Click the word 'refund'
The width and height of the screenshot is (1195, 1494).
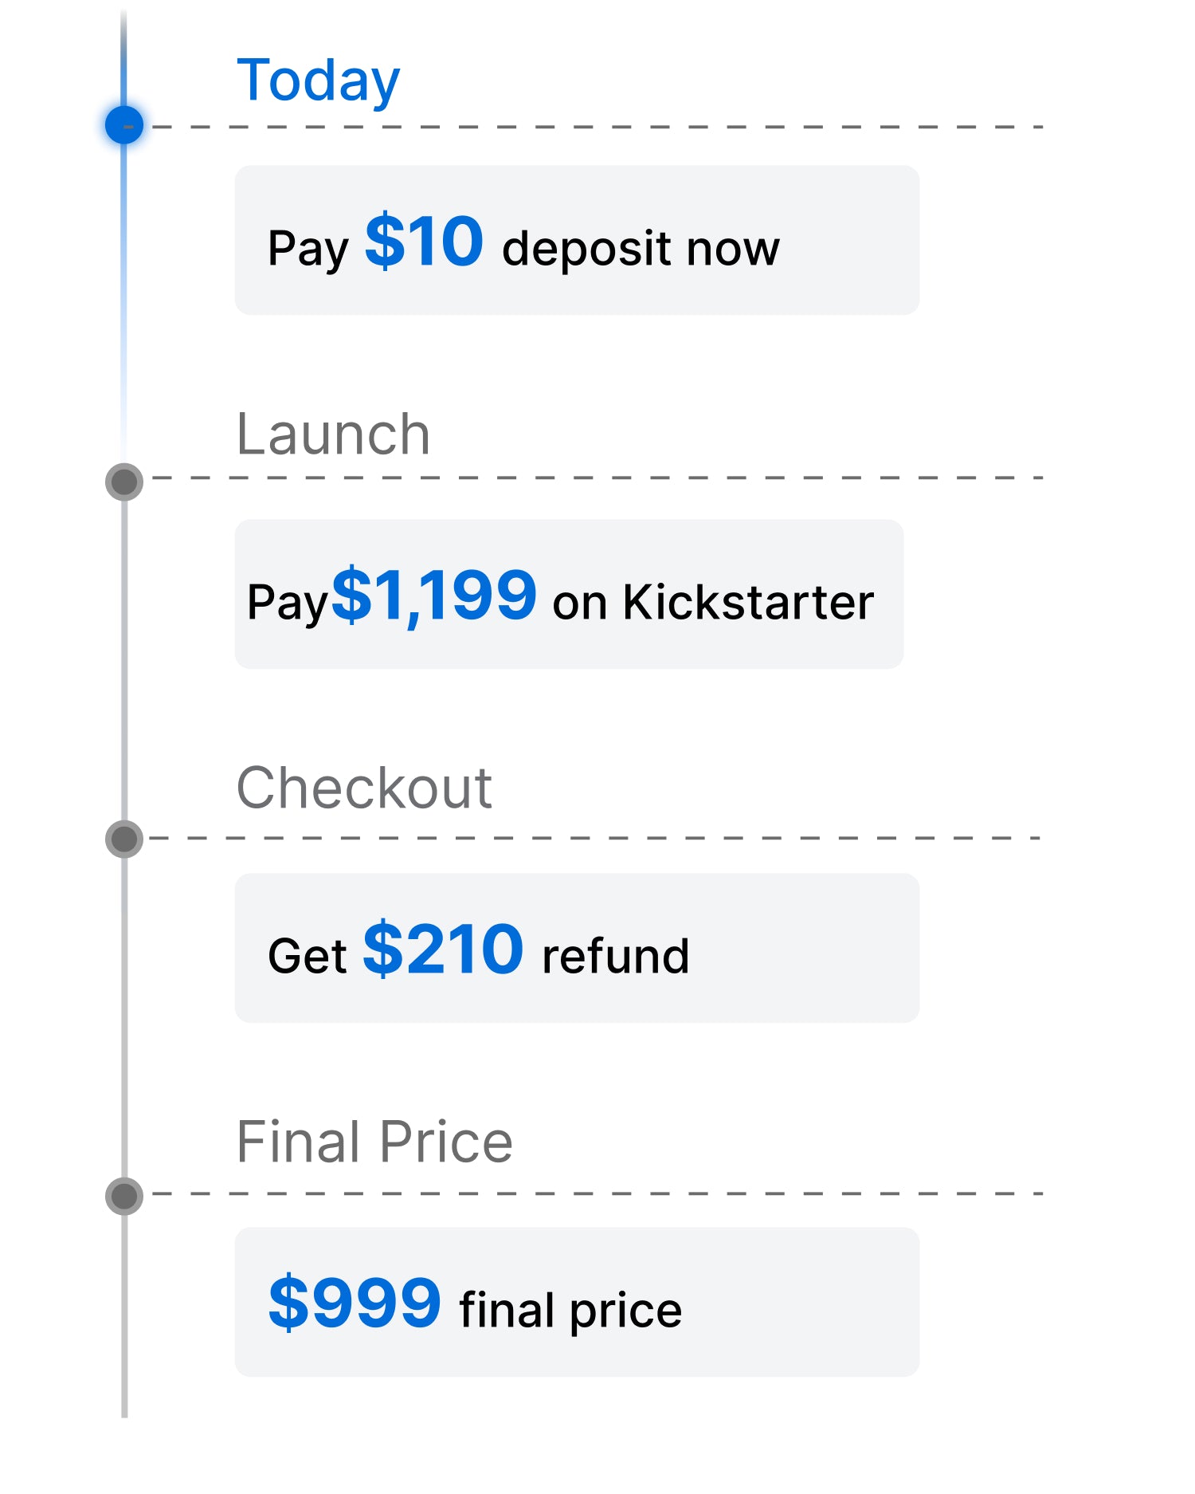point(615,955)
